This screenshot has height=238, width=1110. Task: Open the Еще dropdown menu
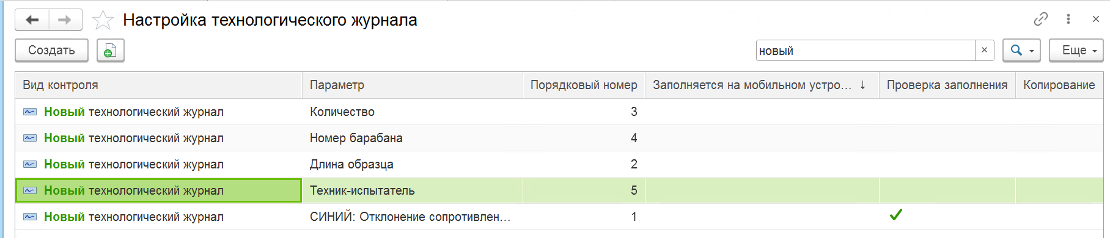tap(1076, 51)
